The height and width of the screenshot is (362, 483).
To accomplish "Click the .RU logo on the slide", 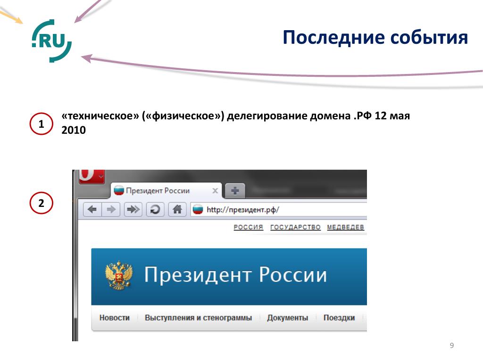I will [x=52, y=41].
